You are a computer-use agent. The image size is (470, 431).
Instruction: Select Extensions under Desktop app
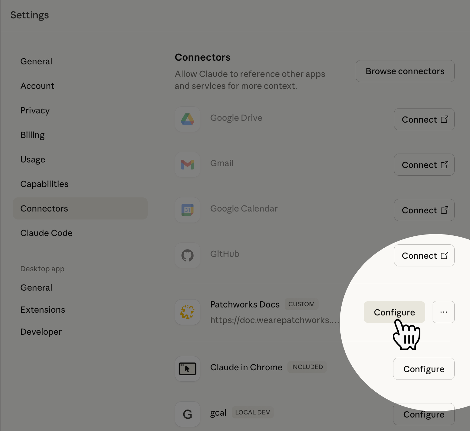pos(43,310)
